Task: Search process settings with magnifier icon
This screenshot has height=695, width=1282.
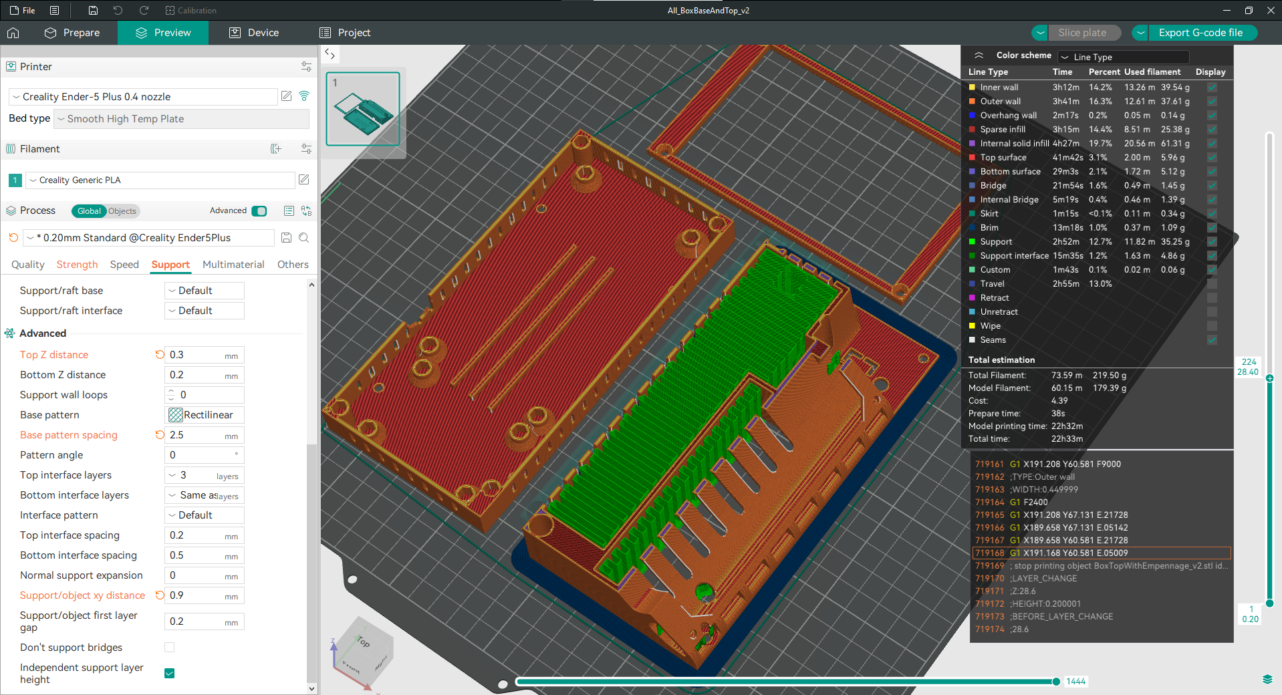Action: tap(304, 238)
